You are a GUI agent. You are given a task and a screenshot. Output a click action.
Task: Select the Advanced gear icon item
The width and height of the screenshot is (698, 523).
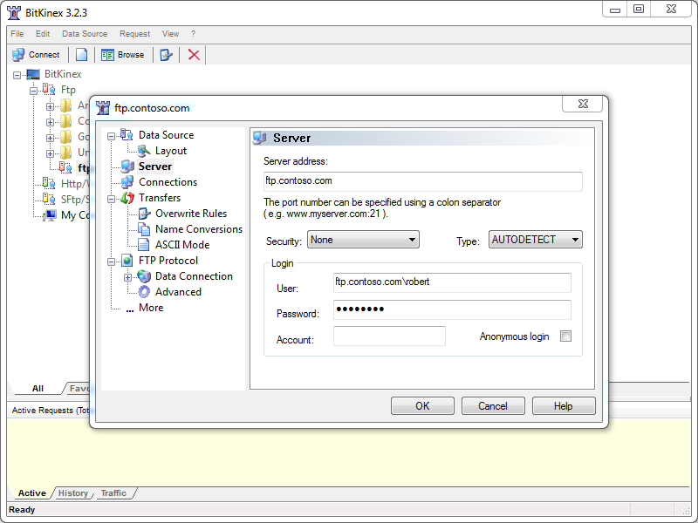point(145,292)
